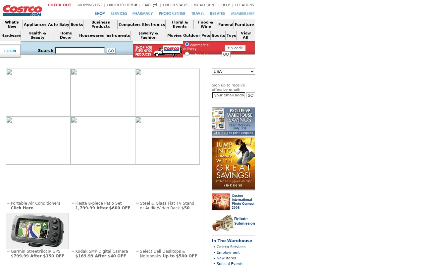Click the arrow icon beside Kodak 5MP Digital Camera
Viewport: 424px width, 265px height.
[73, 251]
